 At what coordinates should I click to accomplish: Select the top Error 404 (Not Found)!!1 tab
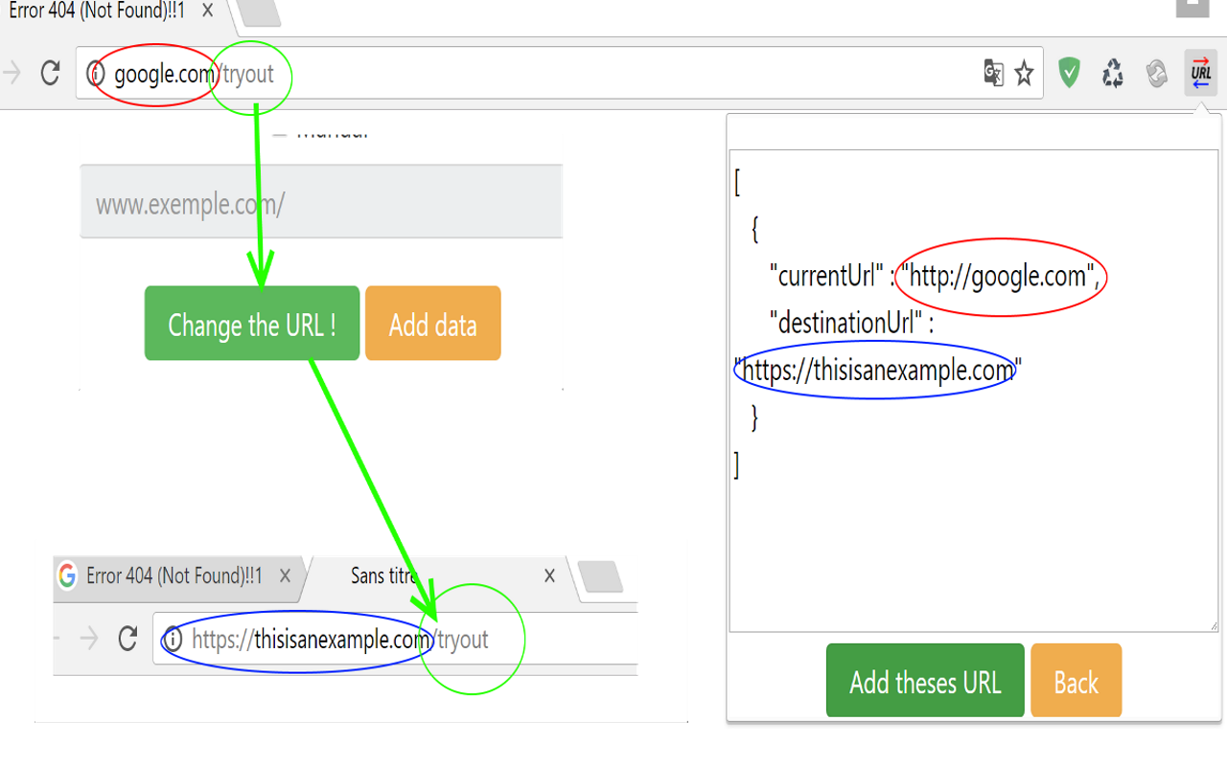click(x=96, y=11)
